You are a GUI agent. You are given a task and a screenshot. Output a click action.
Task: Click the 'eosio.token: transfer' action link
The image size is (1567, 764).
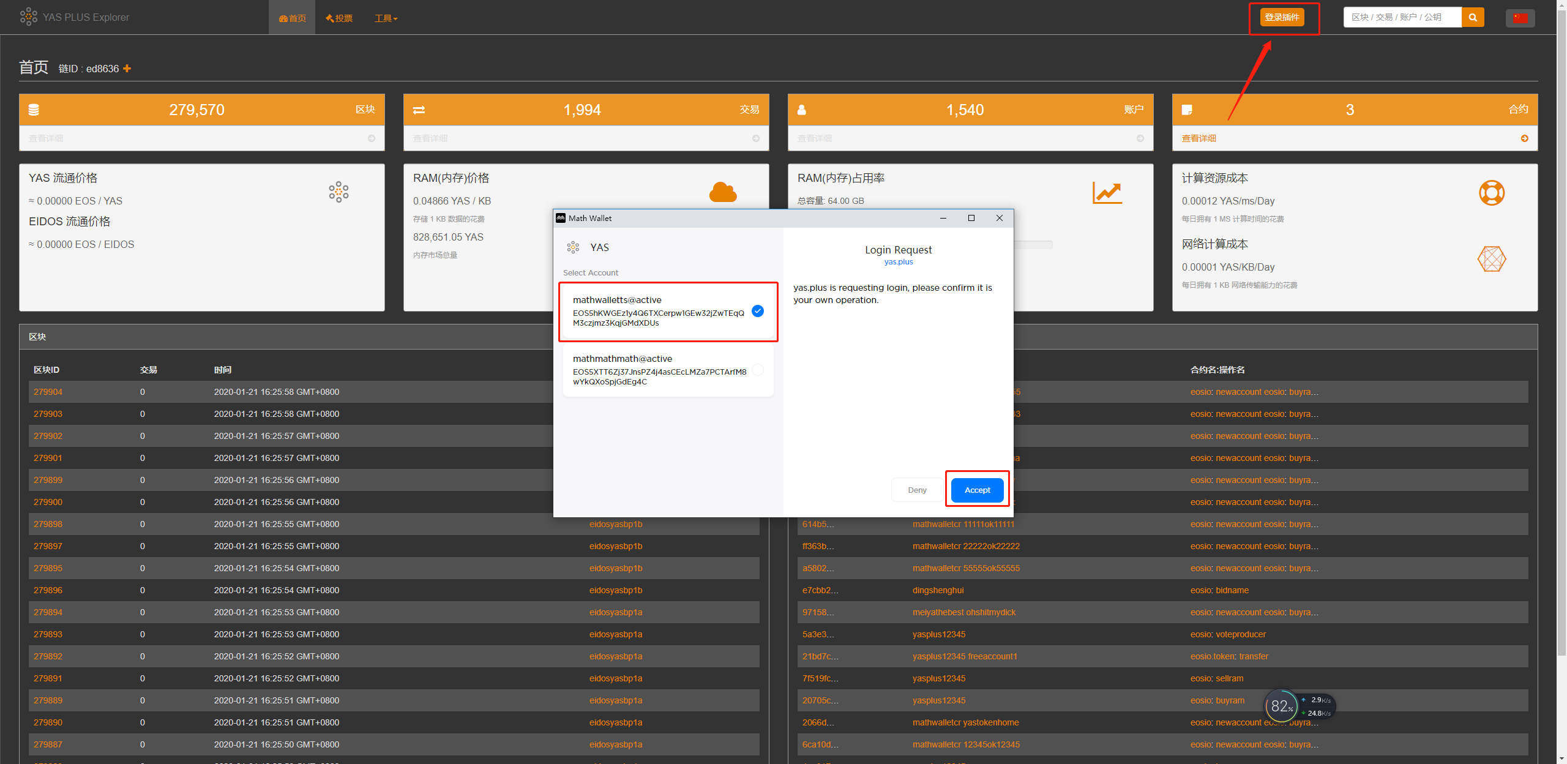tap(1229, 656)
